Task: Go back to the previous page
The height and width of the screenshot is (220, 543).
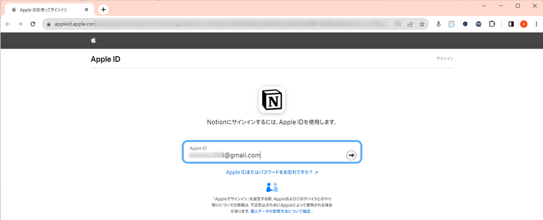Action: tap(8, 24)
